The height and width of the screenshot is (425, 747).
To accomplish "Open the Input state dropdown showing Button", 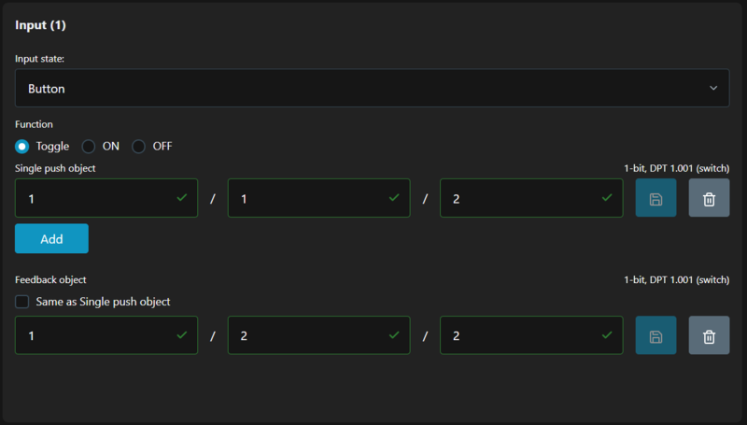I will point(372,88).
